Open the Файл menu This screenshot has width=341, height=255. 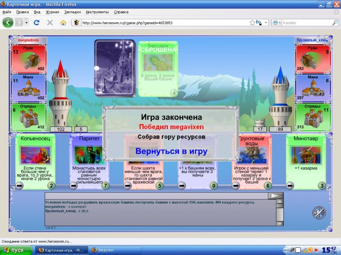pyautogui.click(x=7, y=12)
